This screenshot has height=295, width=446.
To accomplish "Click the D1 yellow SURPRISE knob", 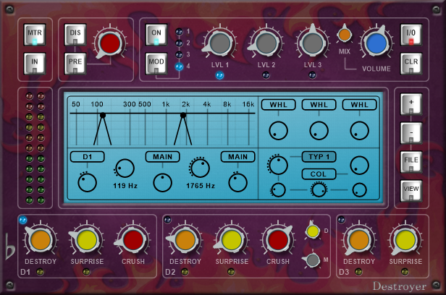I will (x=87, y=239).
